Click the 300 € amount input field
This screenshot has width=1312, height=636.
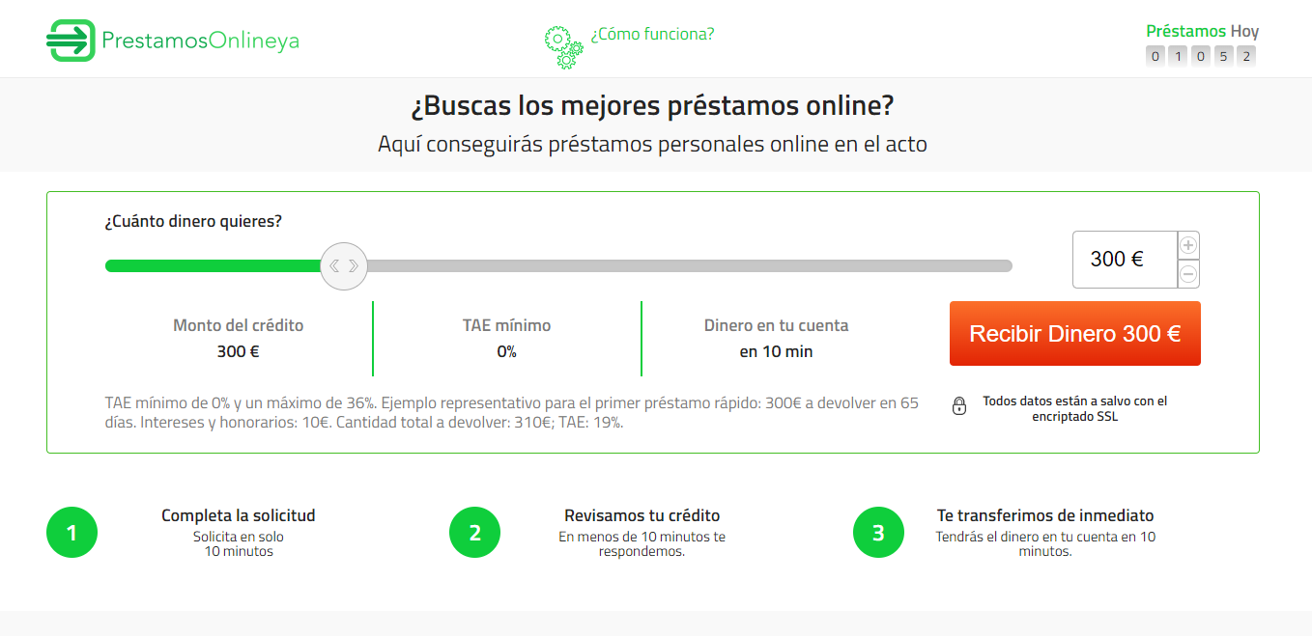coord(1125,260)
